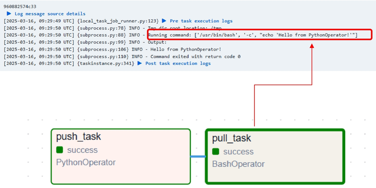376x188 pixels.
Task: Select the pull_task node
Action: [275, 156]
